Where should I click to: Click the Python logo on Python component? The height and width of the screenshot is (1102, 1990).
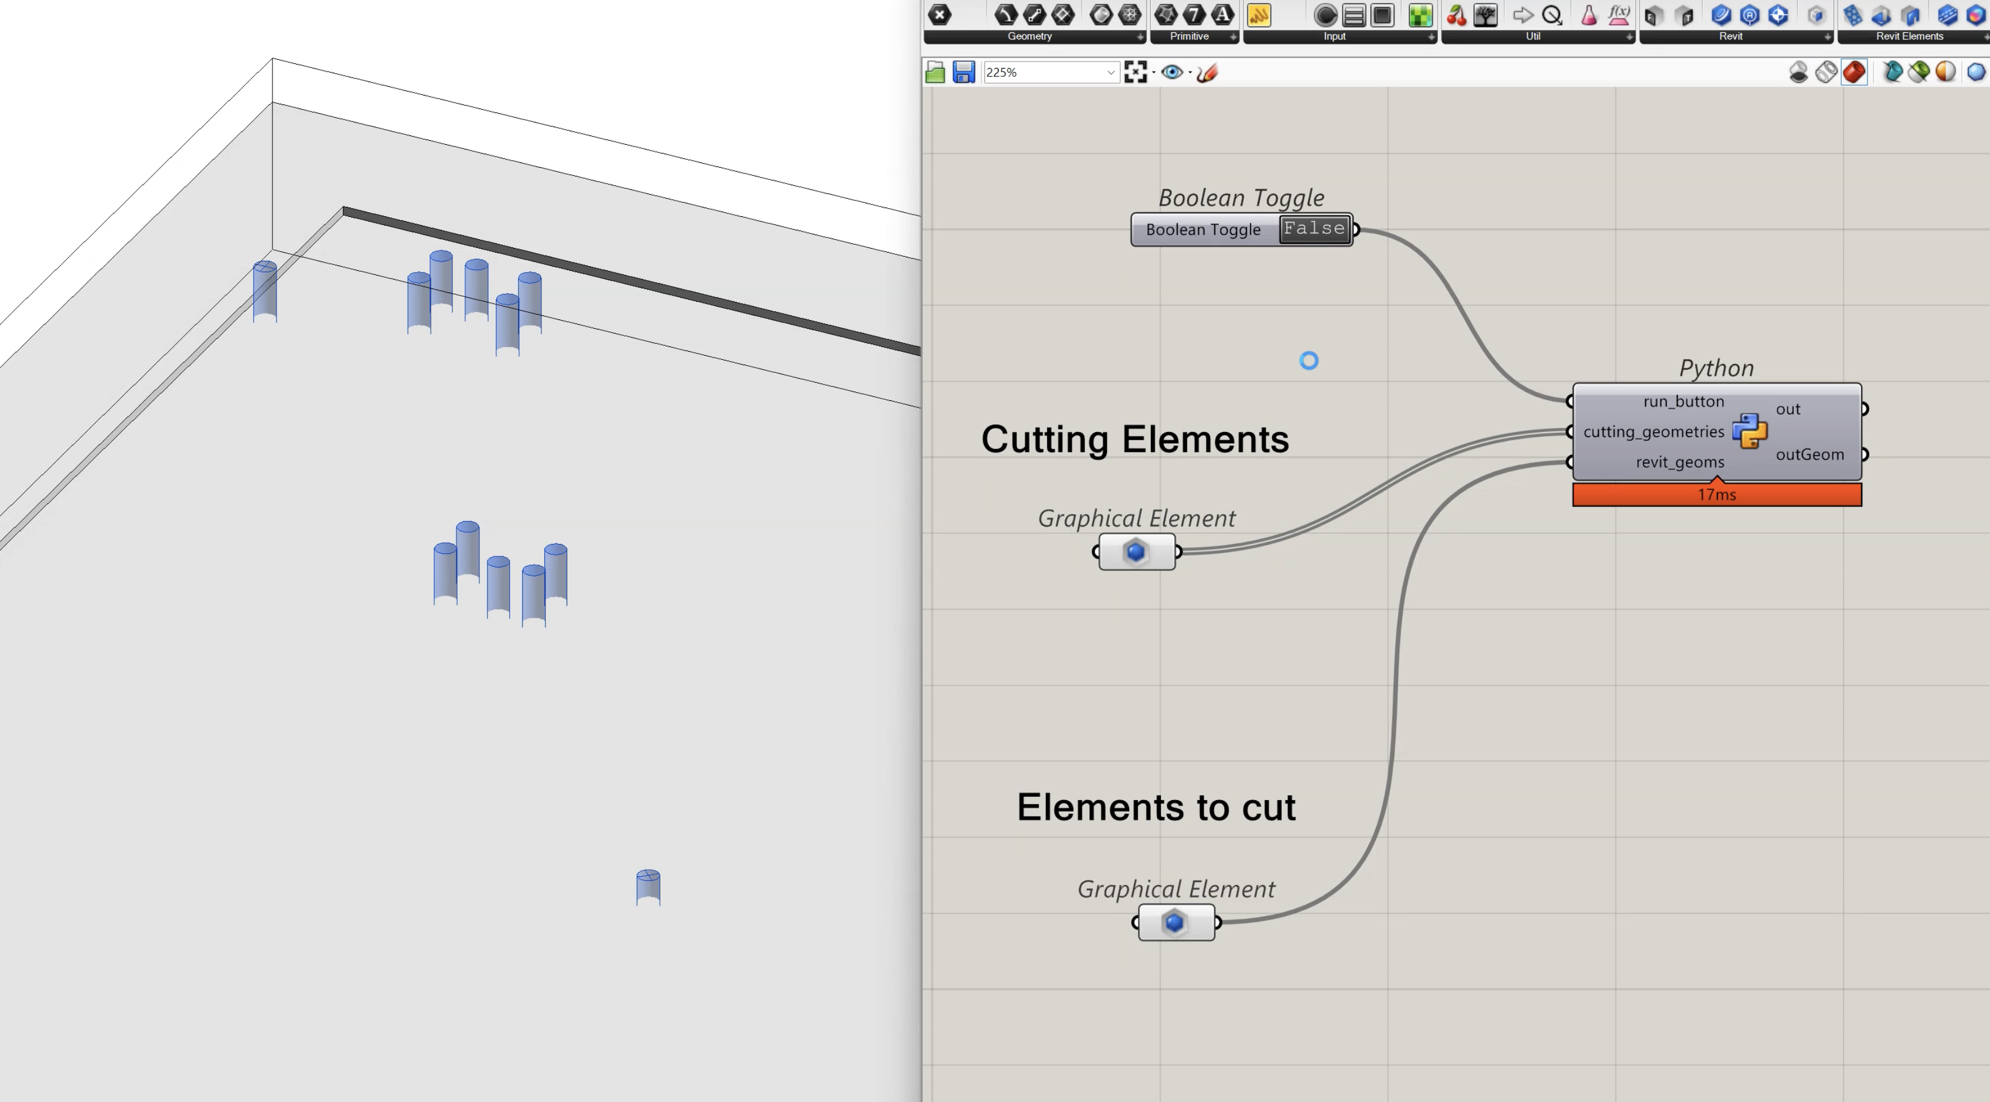pos(1750,430)
